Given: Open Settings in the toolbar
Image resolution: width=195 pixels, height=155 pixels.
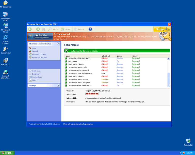Looking at the screenshot, I should pos(79,29).
